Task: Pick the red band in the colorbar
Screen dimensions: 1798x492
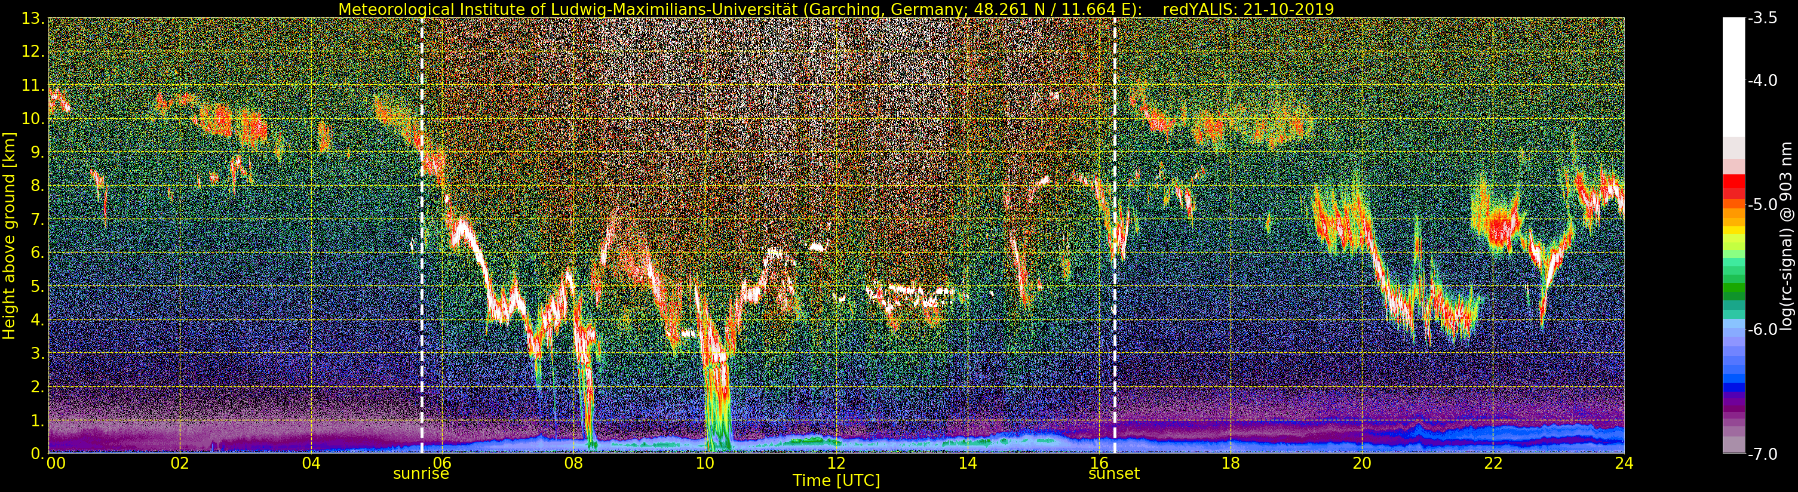Action: pyautogui.click(x=1733, y=182)
